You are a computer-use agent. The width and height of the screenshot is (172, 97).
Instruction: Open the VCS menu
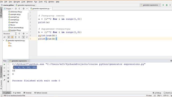(45, 2)
